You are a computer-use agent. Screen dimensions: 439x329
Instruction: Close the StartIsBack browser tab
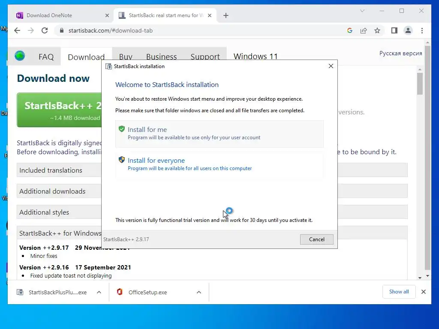click(x=209, y=15)
